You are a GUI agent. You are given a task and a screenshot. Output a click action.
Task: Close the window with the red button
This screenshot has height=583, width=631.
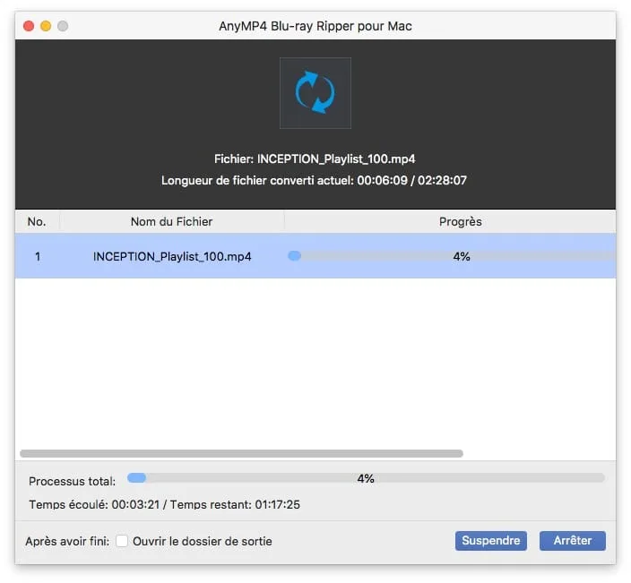(29, 26)
